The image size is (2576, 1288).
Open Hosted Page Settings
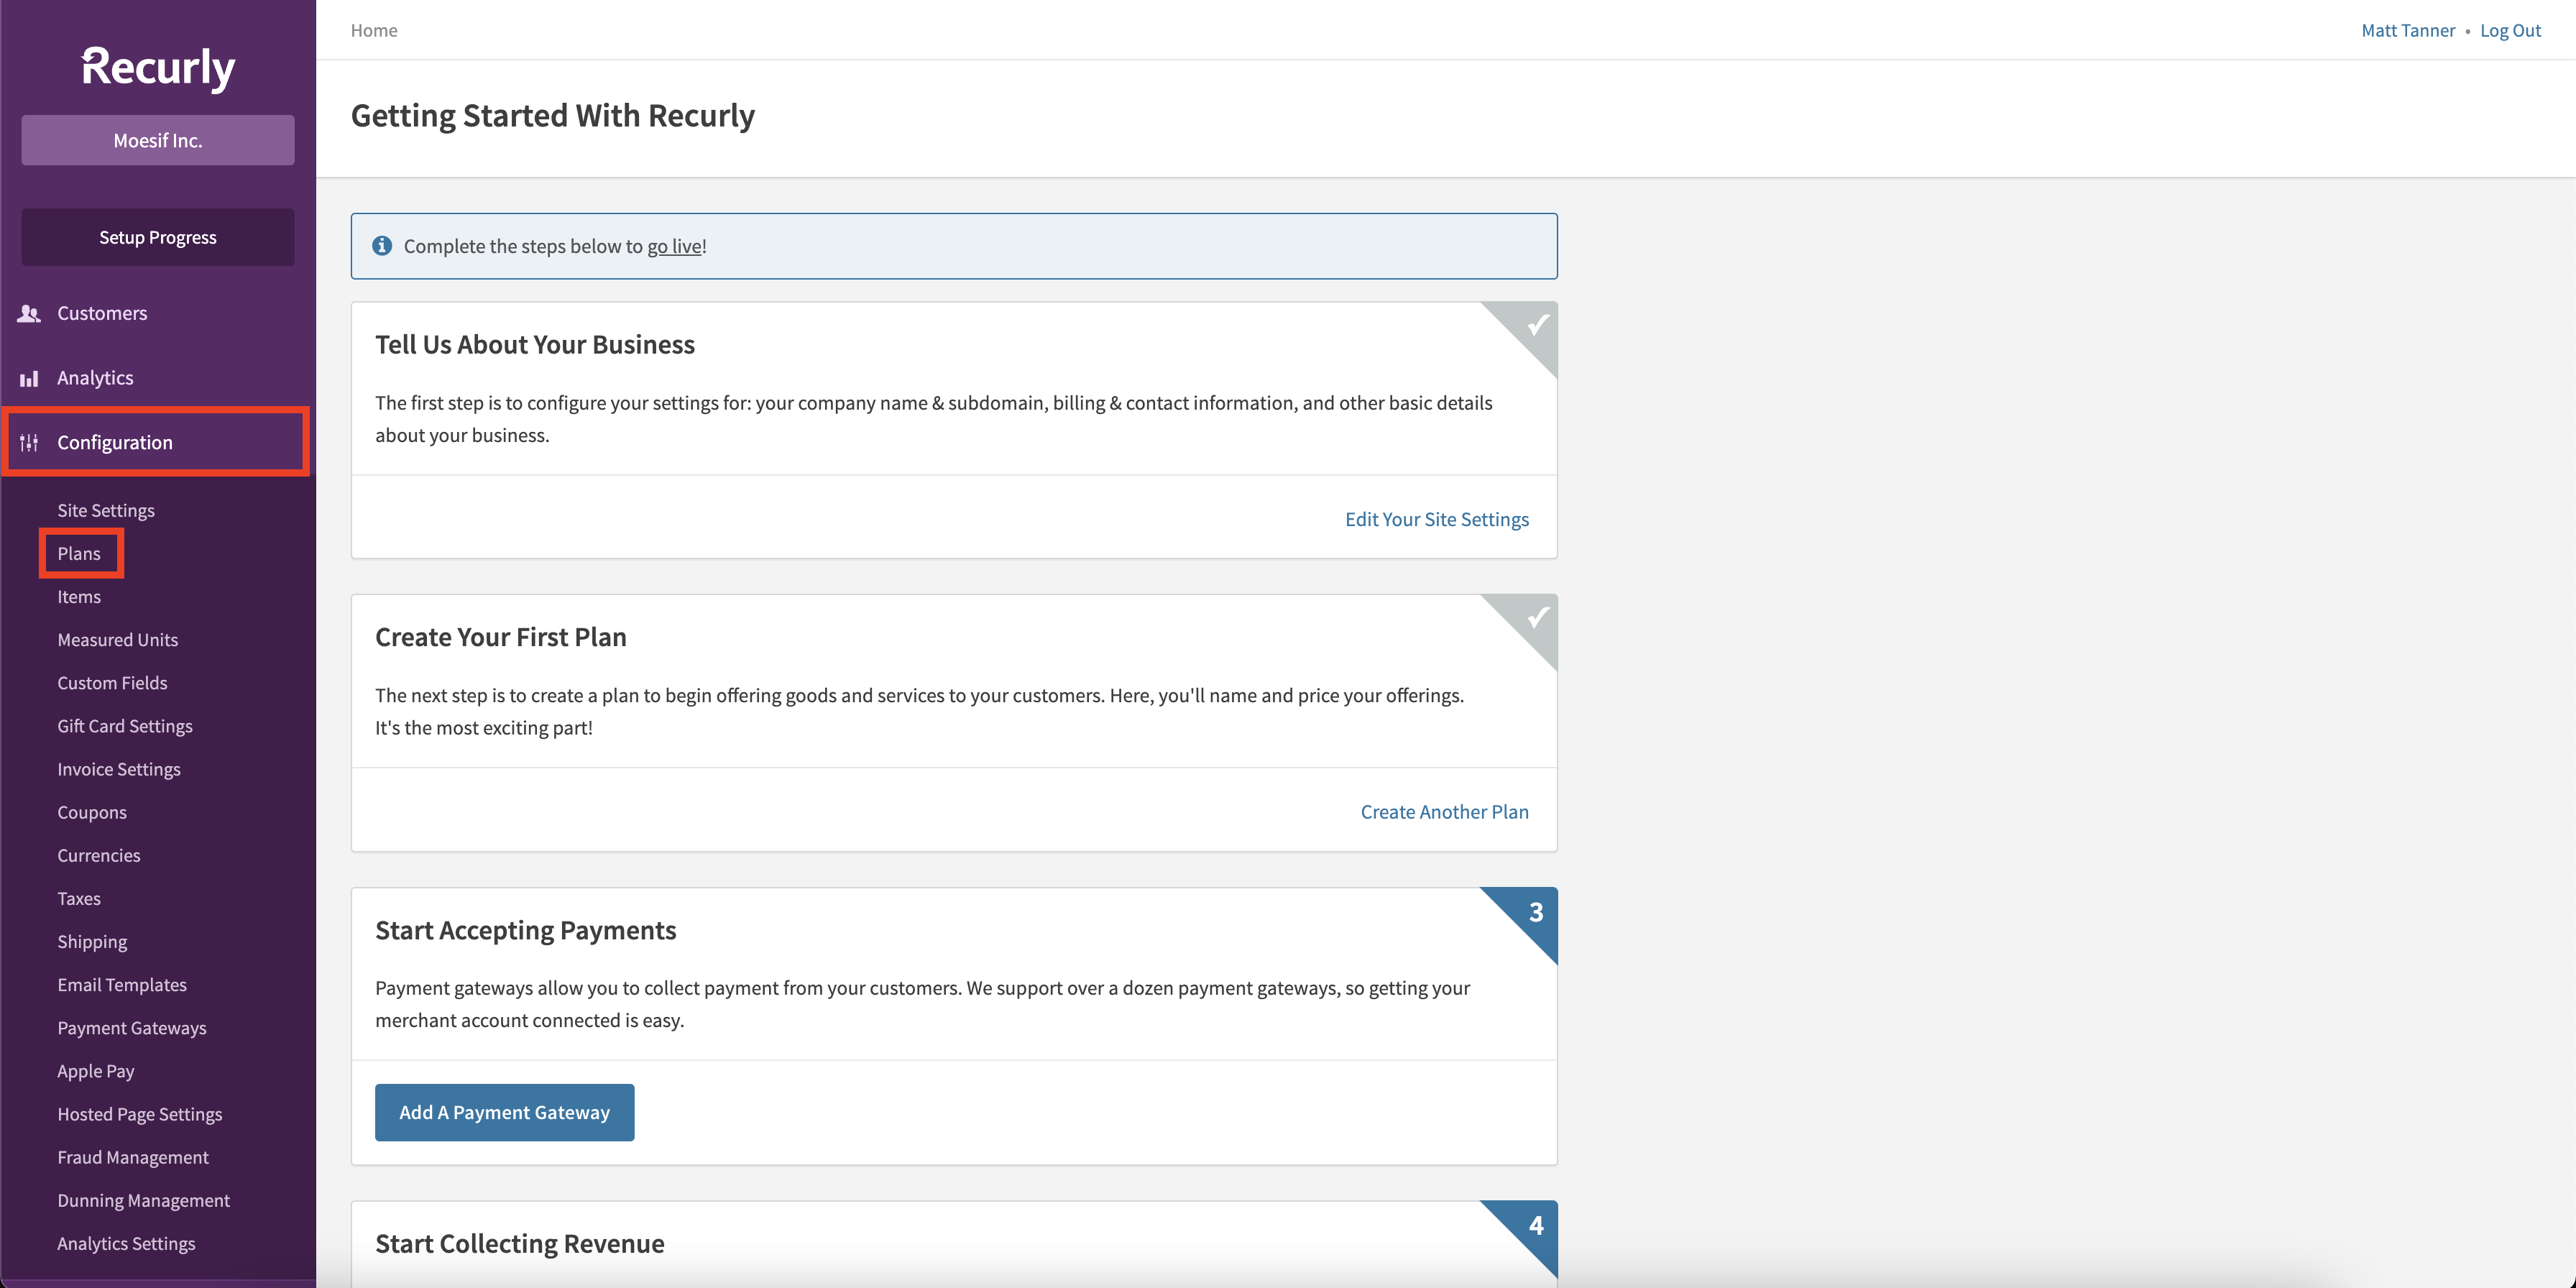point(140,1114)
